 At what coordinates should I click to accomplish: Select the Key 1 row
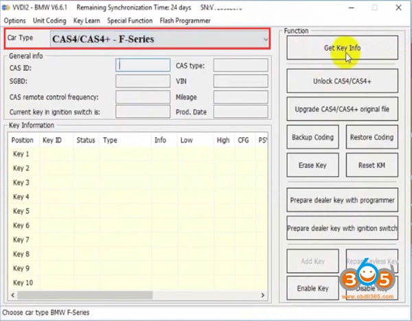(138, 154)
